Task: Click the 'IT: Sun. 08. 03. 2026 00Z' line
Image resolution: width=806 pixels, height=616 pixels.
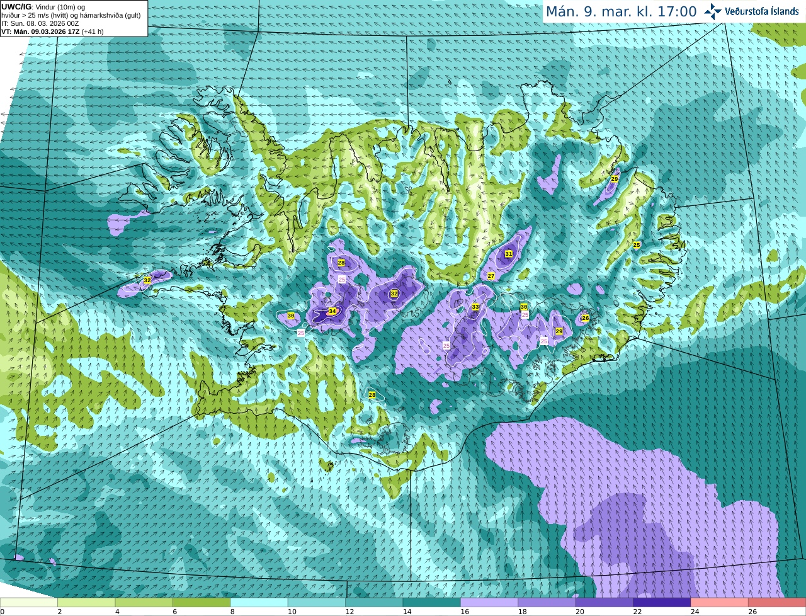Action: [40, 23]
